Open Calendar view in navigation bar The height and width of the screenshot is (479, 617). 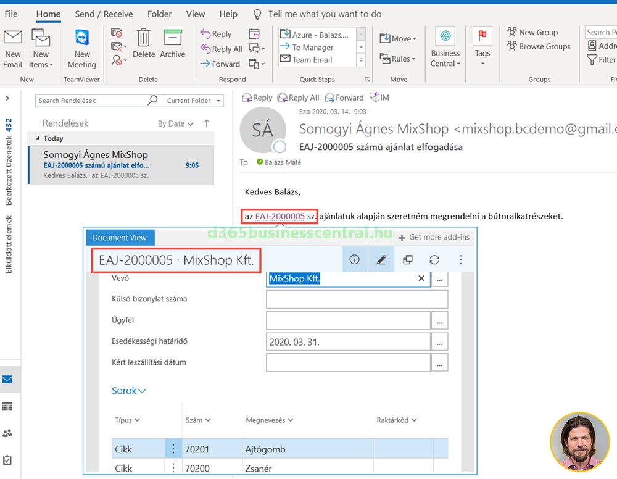7,407
